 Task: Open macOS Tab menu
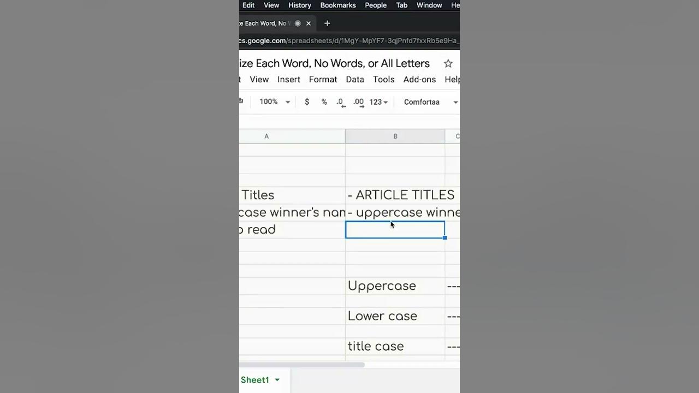coord(402,5)
